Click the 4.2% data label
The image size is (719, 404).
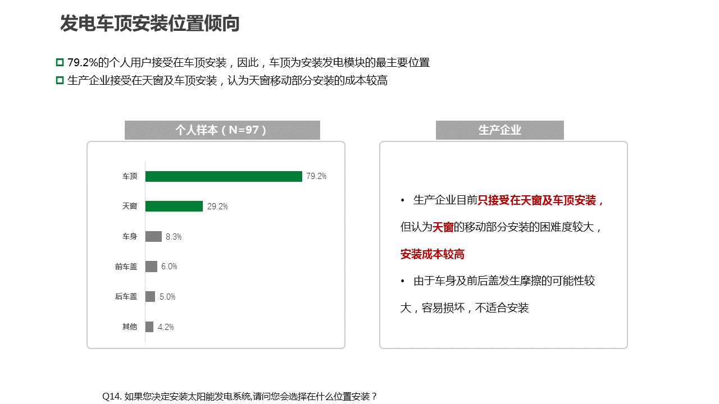click(x=166, y=327)
